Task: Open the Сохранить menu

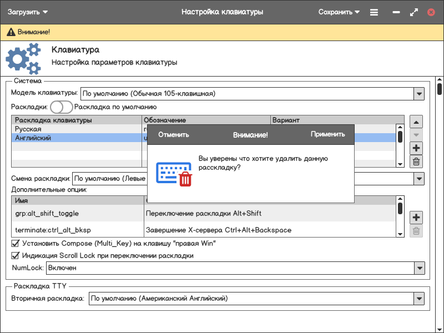Action: point(339,12)
